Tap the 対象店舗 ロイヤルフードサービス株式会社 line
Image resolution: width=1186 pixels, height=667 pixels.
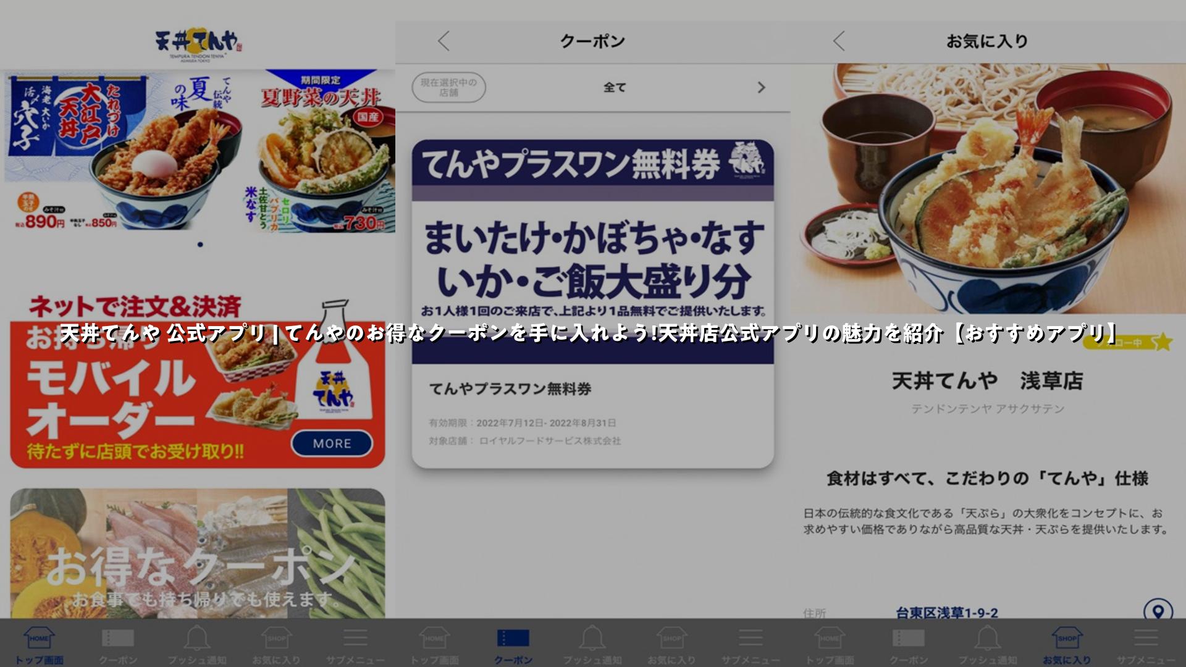click(x=524, y=441)
